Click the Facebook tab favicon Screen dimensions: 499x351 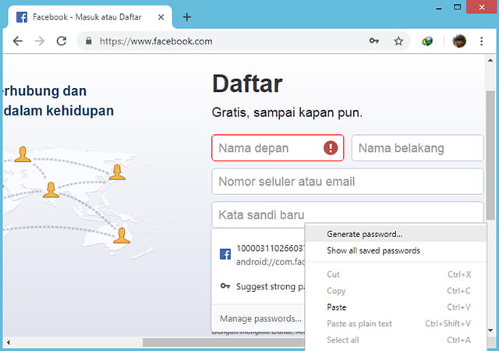tap(22, 17)
